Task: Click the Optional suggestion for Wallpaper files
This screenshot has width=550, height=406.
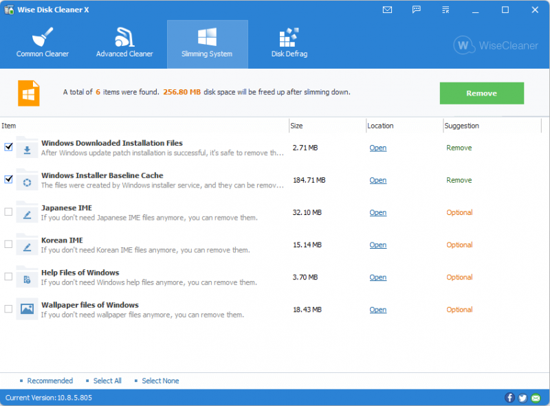Action: pos(459,310)
